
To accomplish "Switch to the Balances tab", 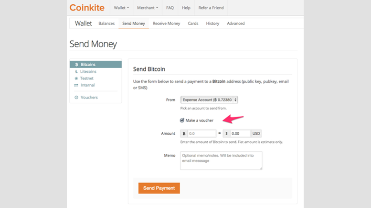I will pos(106,23).
